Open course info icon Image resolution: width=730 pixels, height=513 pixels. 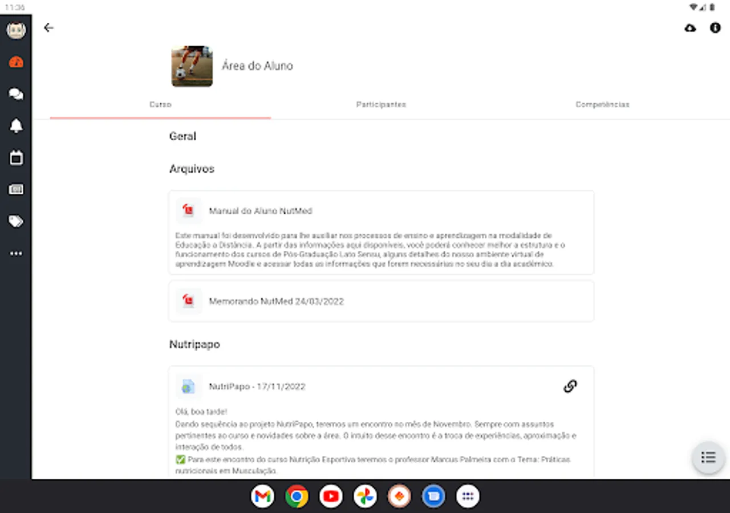click(715, 27)
